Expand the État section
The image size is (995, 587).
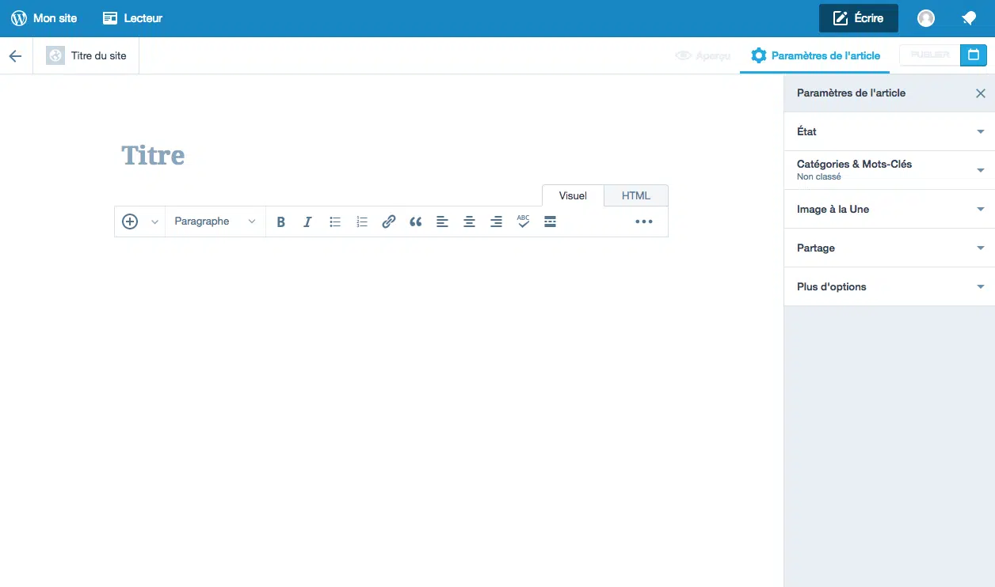[x=889, y=131]
